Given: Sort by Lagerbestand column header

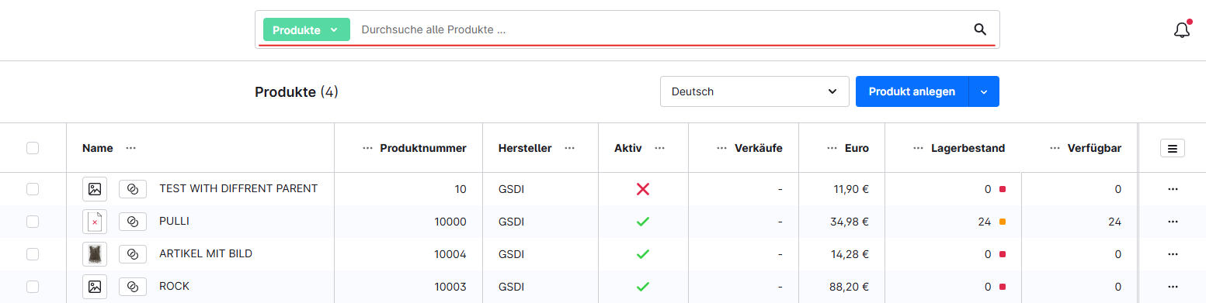Looking at the screenshot, I should point(968,148).
